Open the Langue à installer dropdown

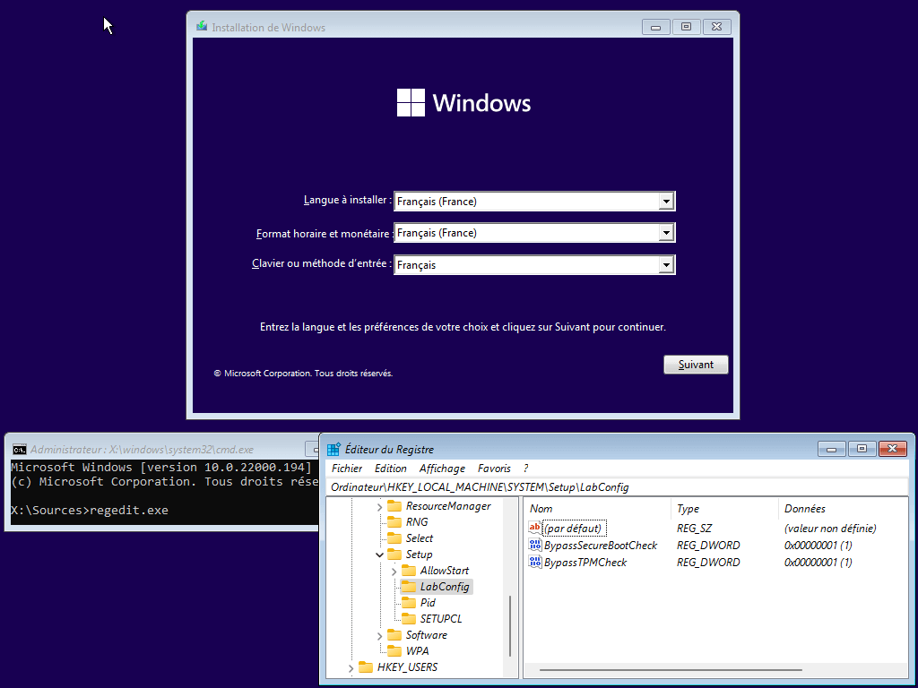[x=666, y=202]
